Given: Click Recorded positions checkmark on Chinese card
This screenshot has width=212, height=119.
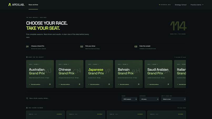Looking at the screenshot, I should pos(59,84).
